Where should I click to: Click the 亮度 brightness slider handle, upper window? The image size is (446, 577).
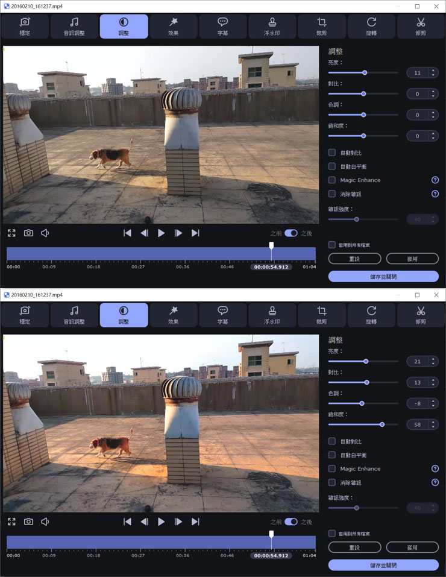[365, 72]
